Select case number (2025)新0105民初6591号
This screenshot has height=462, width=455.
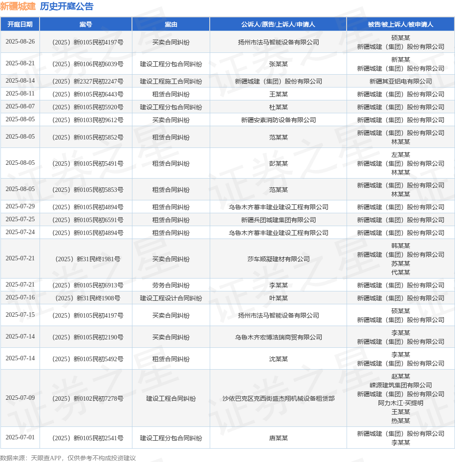[88, 220]
